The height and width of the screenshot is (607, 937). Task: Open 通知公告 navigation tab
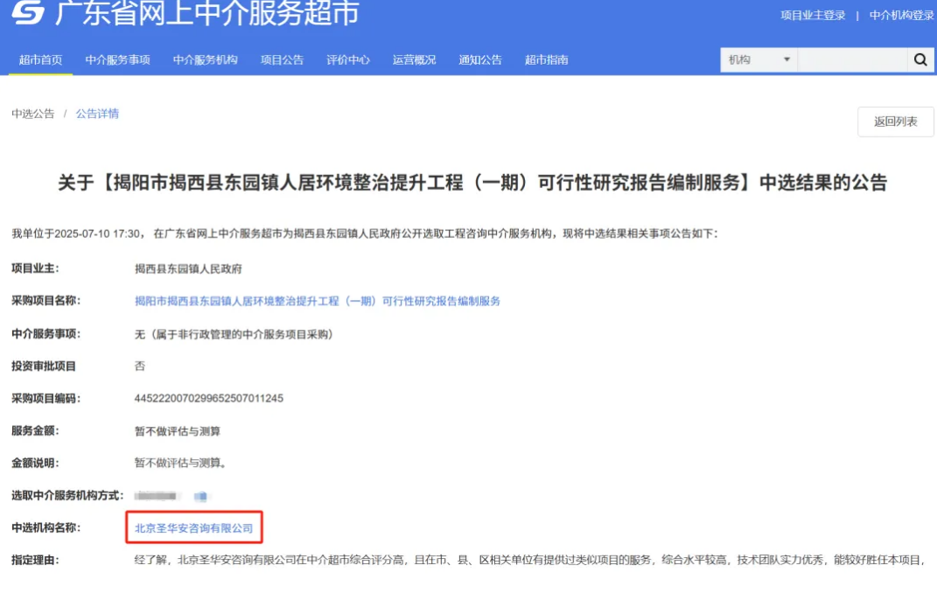(480, 59)
